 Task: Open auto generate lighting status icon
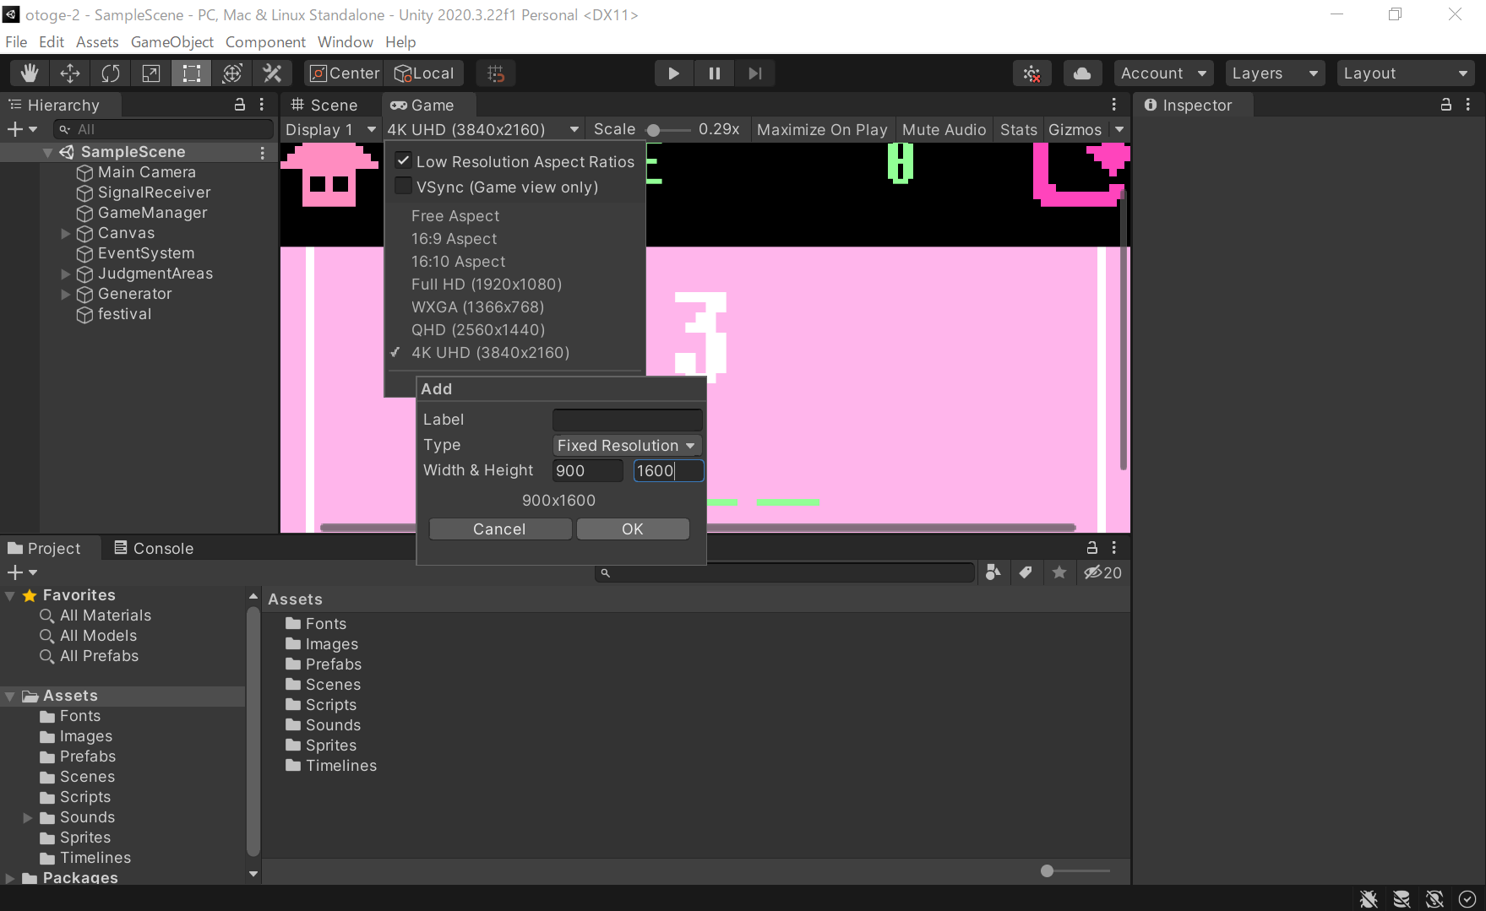click(1434, 899)
